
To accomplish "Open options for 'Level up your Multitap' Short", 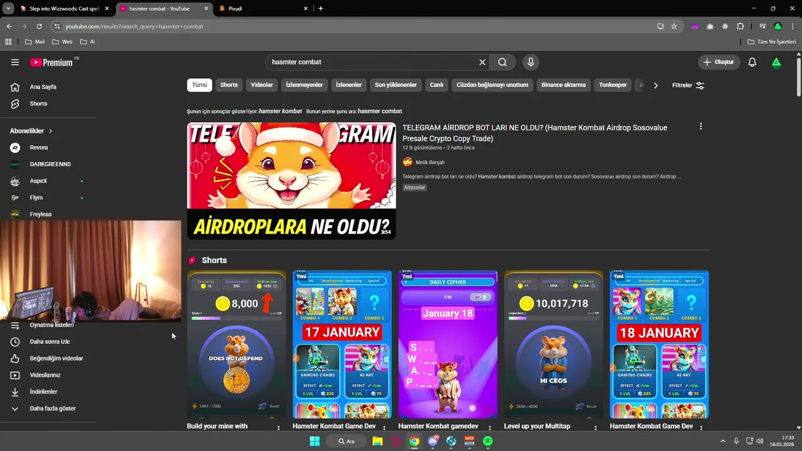I will pos(596,428).
